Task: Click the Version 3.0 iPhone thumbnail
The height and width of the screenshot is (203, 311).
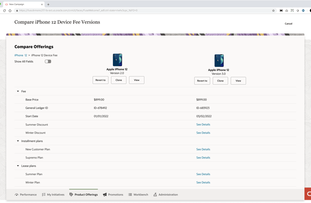Action: click(x=219, y=61)
